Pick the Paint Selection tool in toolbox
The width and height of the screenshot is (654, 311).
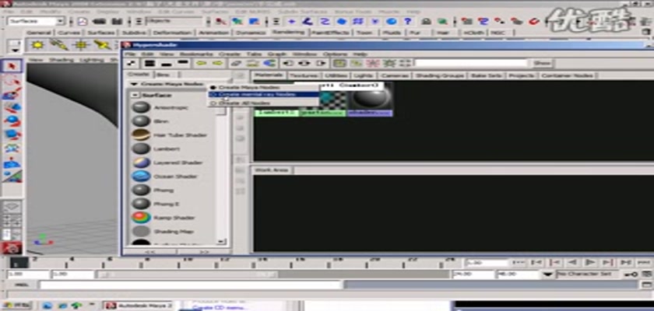point(12,94)
